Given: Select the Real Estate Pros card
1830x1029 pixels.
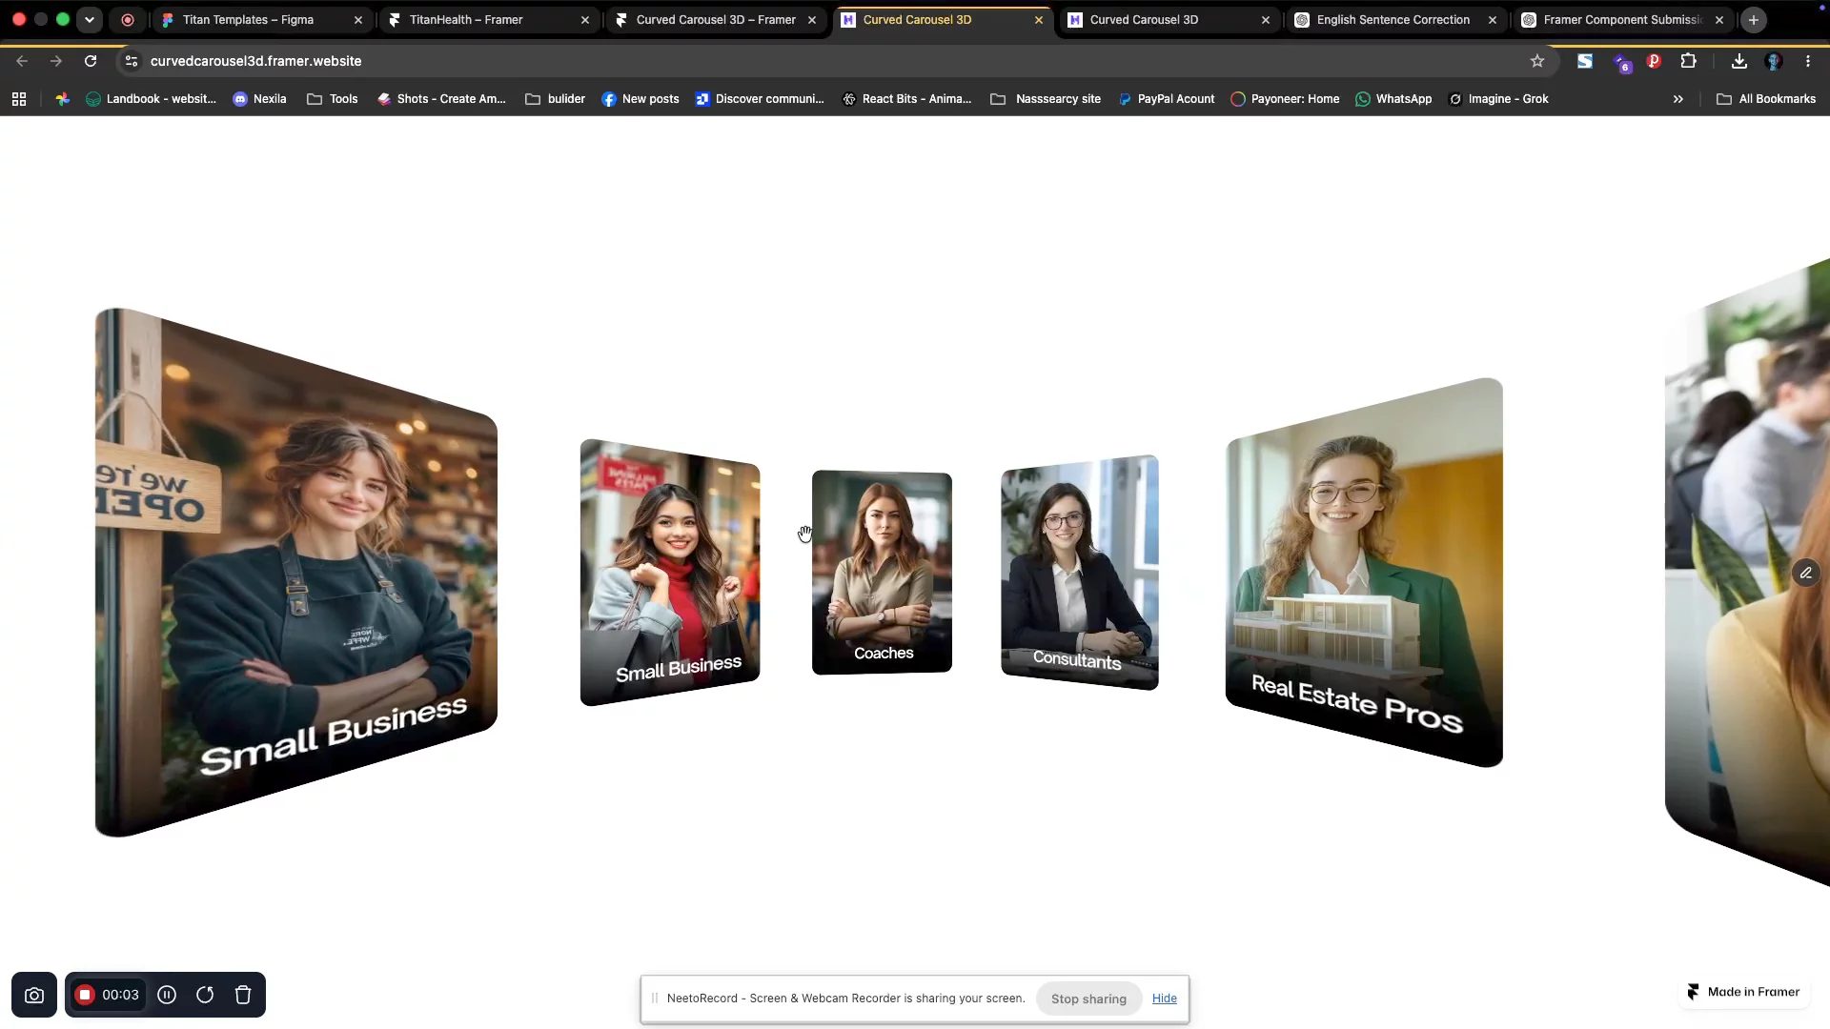Looking at the screenshot, I should point(1364,572).
